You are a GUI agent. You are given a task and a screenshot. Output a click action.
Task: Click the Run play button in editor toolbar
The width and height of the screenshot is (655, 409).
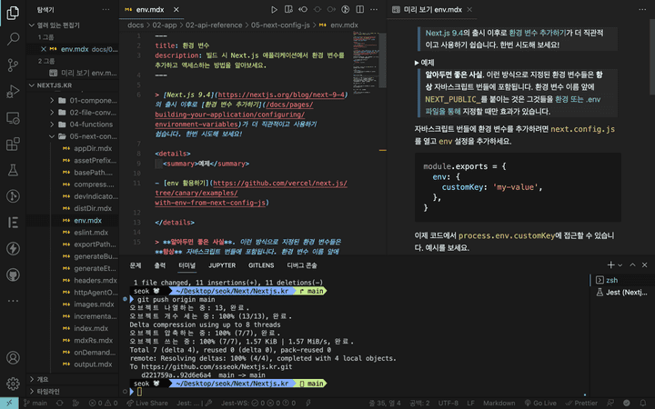click(274, 10)
